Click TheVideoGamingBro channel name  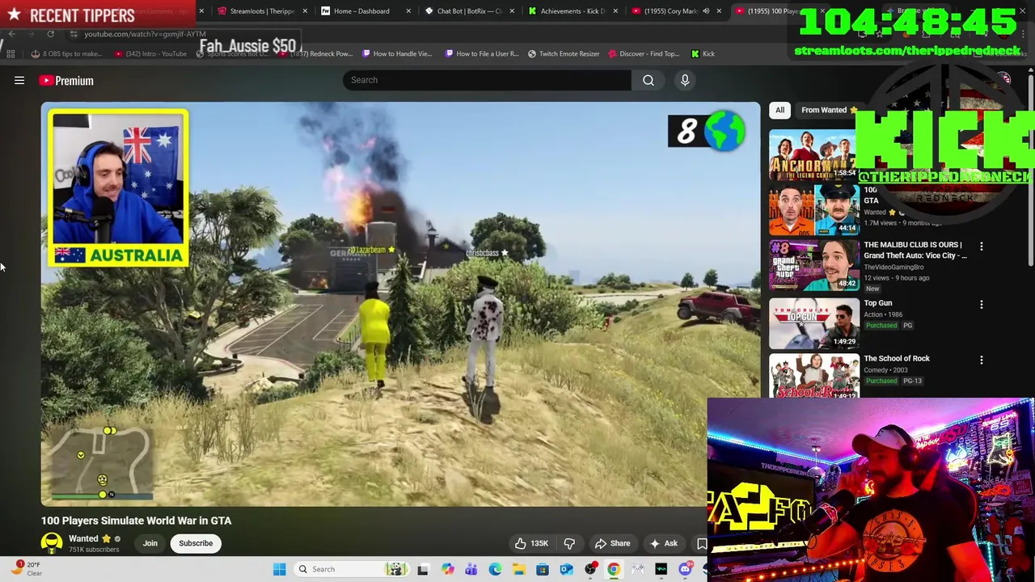click(x=893, y=267)
